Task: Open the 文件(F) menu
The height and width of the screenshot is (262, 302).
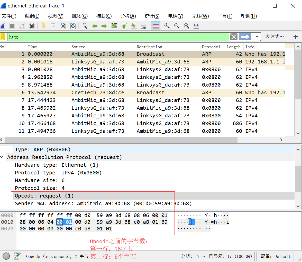Action: [x=9, y=16]
